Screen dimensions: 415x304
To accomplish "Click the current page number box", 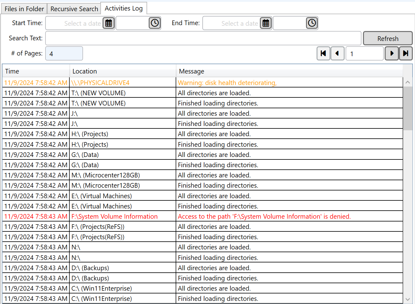I will tap(365, 53).
